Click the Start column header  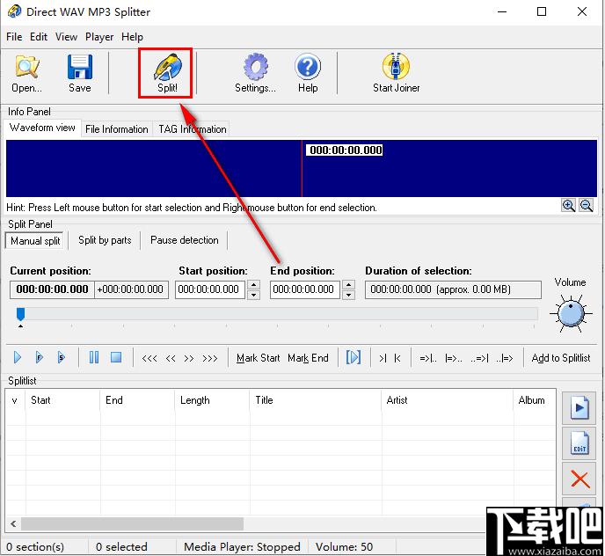click(63, 400)
